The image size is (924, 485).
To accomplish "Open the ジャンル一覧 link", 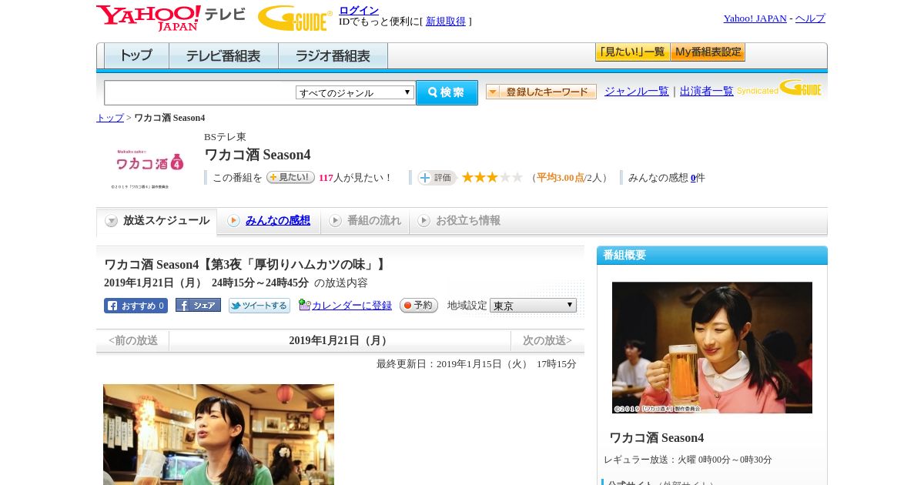I will 636,92.
